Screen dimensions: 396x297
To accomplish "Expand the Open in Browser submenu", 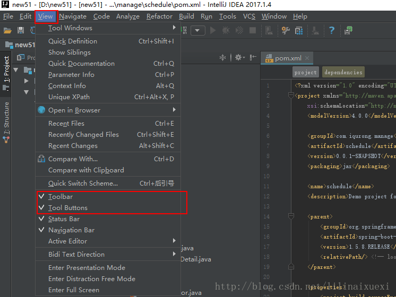I will click(x=108, y=110).
